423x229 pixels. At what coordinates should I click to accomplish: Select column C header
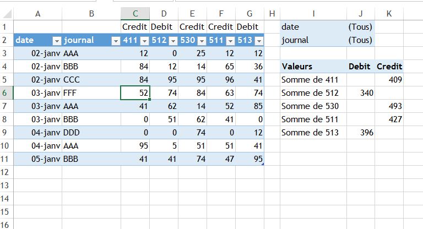135,14
